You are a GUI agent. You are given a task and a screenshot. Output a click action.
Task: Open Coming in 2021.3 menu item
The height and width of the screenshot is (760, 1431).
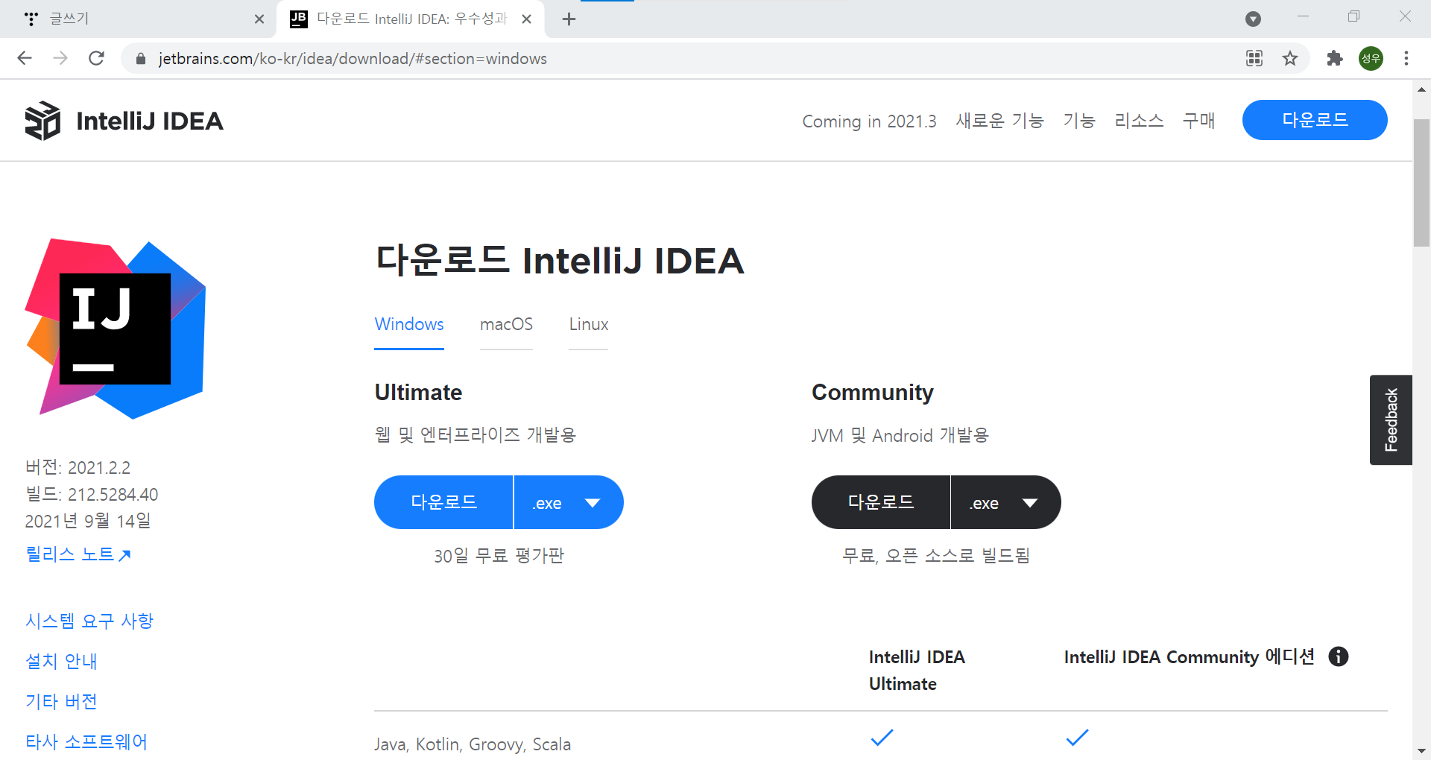click(x=869, y=121)
